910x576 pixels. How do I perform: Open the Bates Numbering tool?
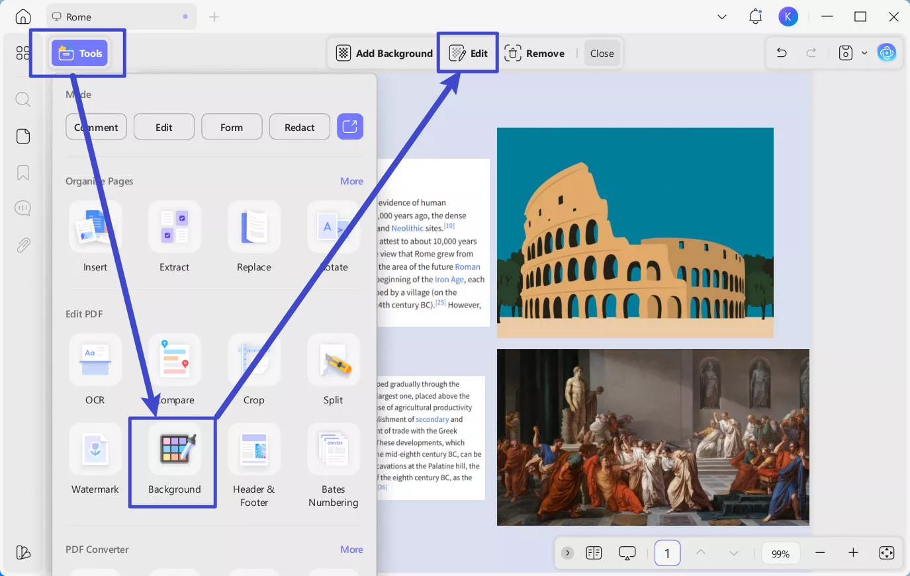tap(334, 466)
